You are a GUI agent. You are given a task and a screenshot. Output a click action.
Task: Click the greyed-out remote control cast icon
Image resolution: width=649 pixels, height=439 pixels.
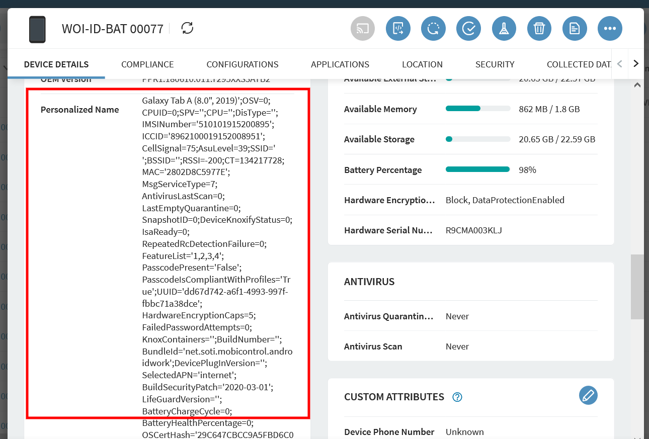[x=363, y=29]
